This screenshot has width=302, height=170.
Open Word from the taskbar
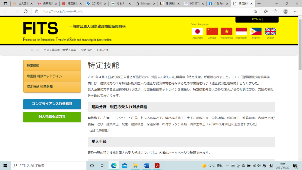146,165
